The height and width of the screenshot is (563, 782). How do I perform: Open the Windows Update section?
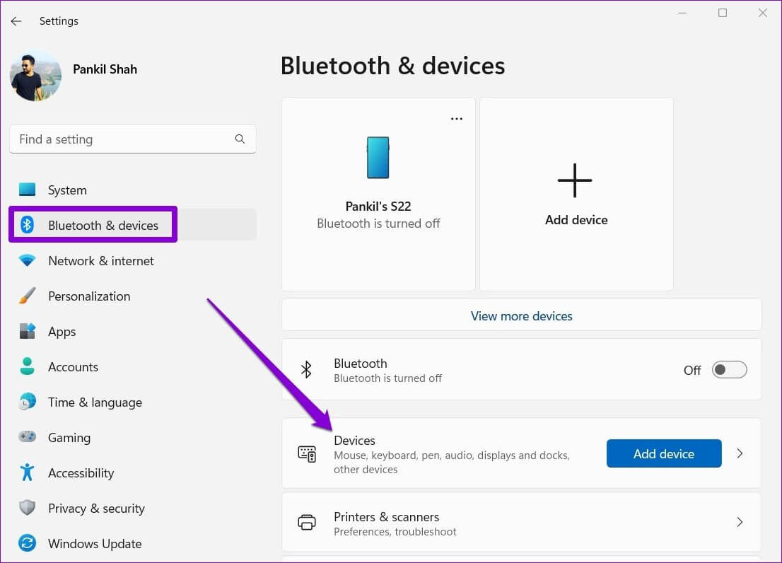pyautogui.click(x=133, y=544)
